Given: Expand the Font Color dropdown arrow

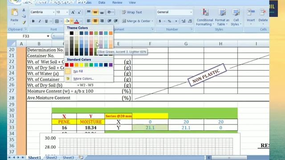Looking at the screenshot, I should tap(81, 21).
